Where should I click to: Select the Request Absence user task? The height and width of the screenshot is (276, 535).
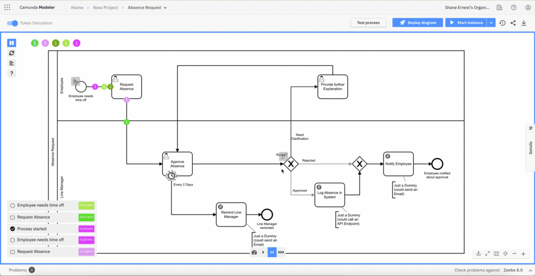pyautogui.click(x=126, y=87)
